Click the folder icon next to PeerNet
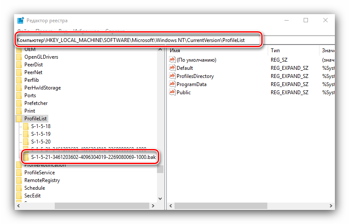The width and height of the screenshot is (349, 224). click(x=19, y=72)
